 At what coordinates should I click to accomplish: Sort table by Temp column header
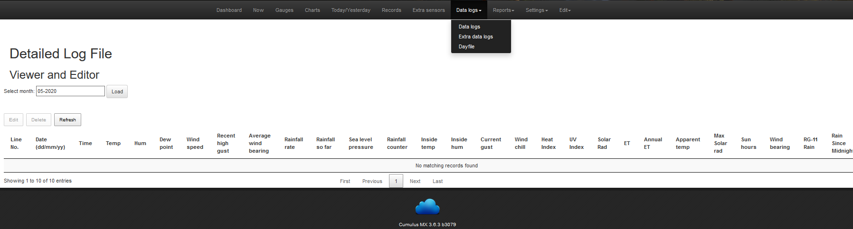[113, 143]
